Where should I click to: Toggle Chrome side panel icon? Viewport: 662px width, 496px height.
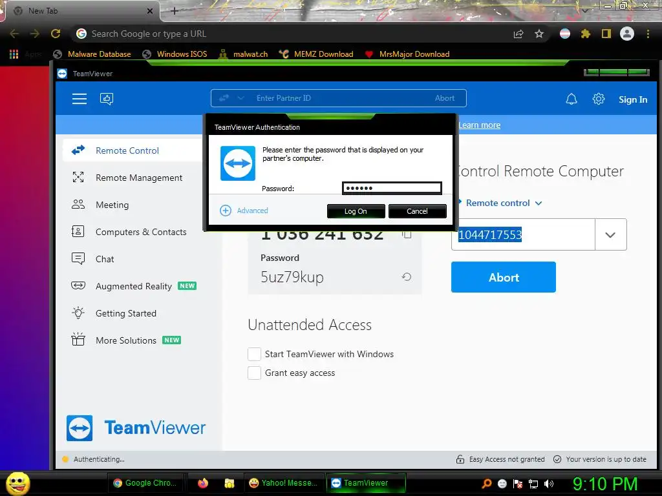pyautogui.click(x=606, y=34)
